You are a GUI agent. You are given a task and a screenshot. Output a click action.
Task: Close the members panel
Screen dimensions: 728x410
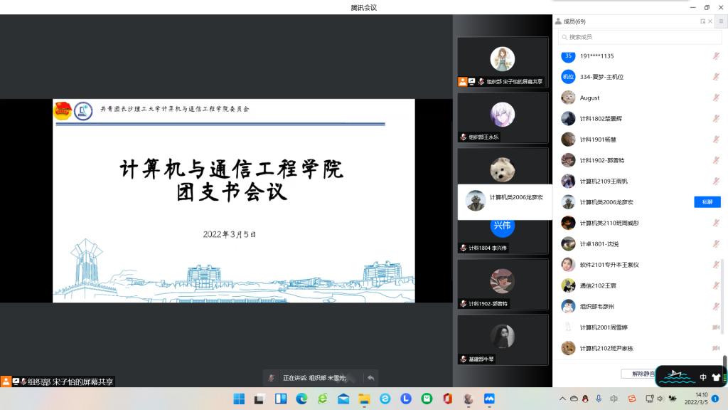(x=712, y=21)
